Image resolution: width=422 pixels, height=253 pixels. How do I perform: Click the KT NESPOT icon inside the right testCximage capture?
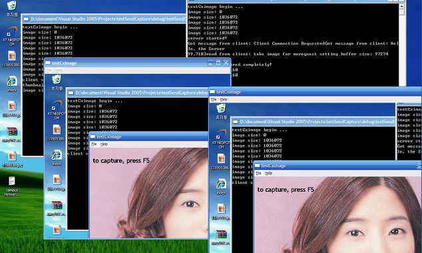(221, 134)
